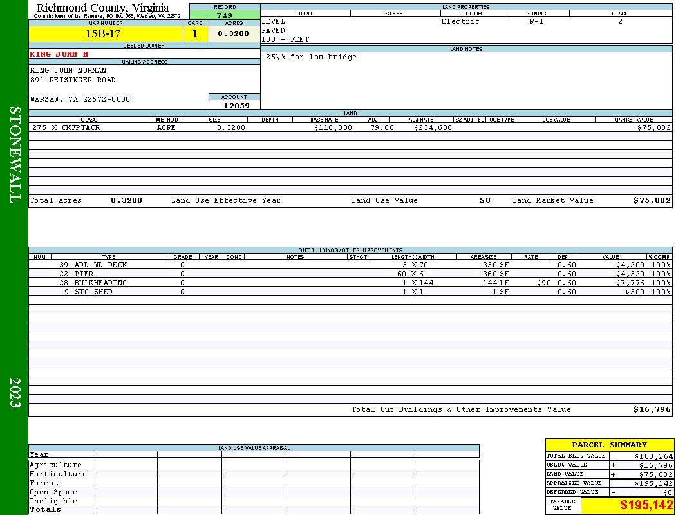676x515 pixels.
Task: Click Total Acres label
Action: coord(55,200)
